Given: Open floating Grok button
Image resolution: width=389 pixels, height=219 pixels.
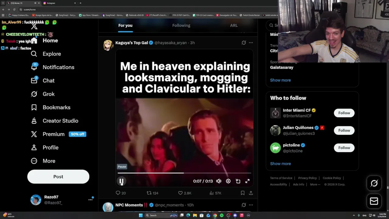Looking at the screenshot, I should coord(374,183).
